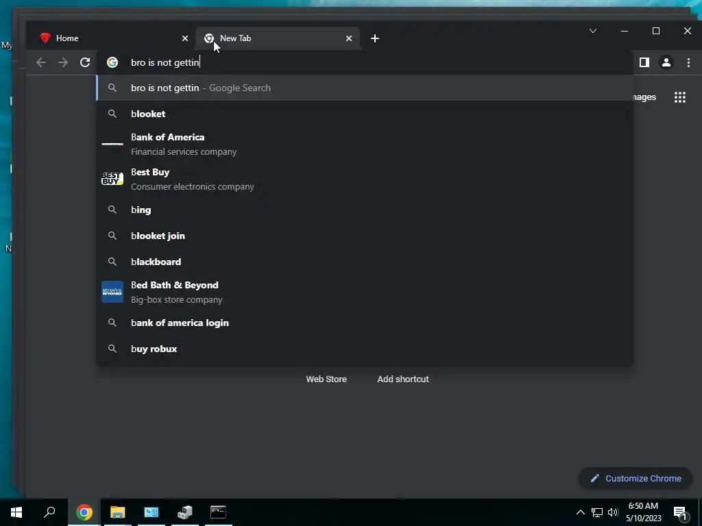Pick the Best Buy suggestion

365,179
